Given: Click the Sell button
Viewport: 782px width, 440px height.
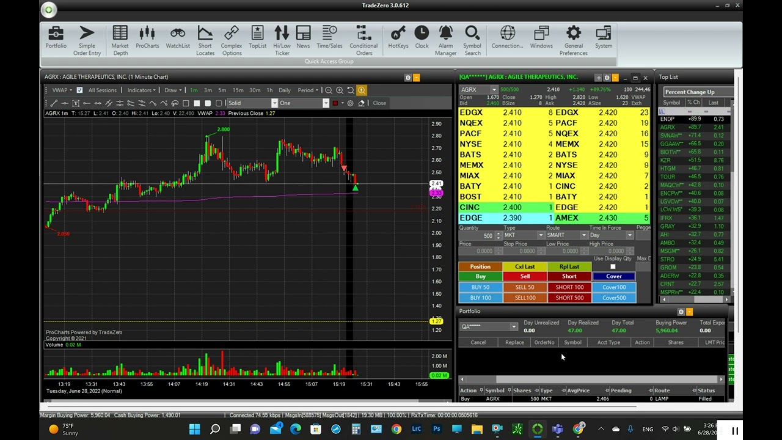Looking at the screenshot, I should [x=525, y=277].
